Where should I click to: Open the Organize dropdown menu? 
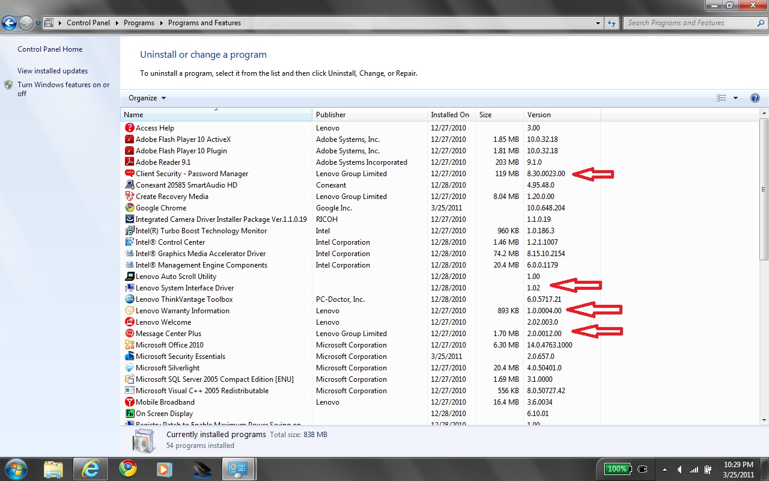[x=147, y=98]
